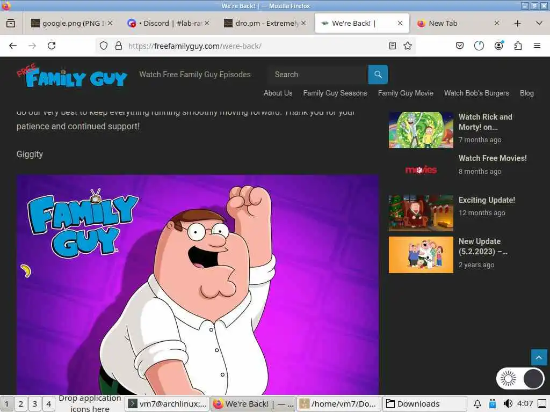This screenshot has height=412, width=550.
Task: Close the Discord tab
Action: pyautogui.click(x=207, y=23)
